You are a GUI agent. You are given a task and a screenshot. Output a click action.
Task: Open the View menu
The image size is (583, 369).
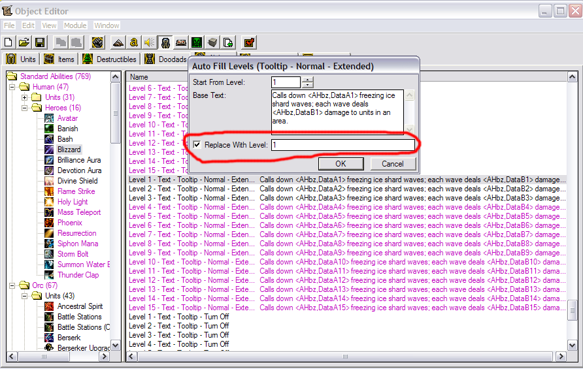(49, 25)
